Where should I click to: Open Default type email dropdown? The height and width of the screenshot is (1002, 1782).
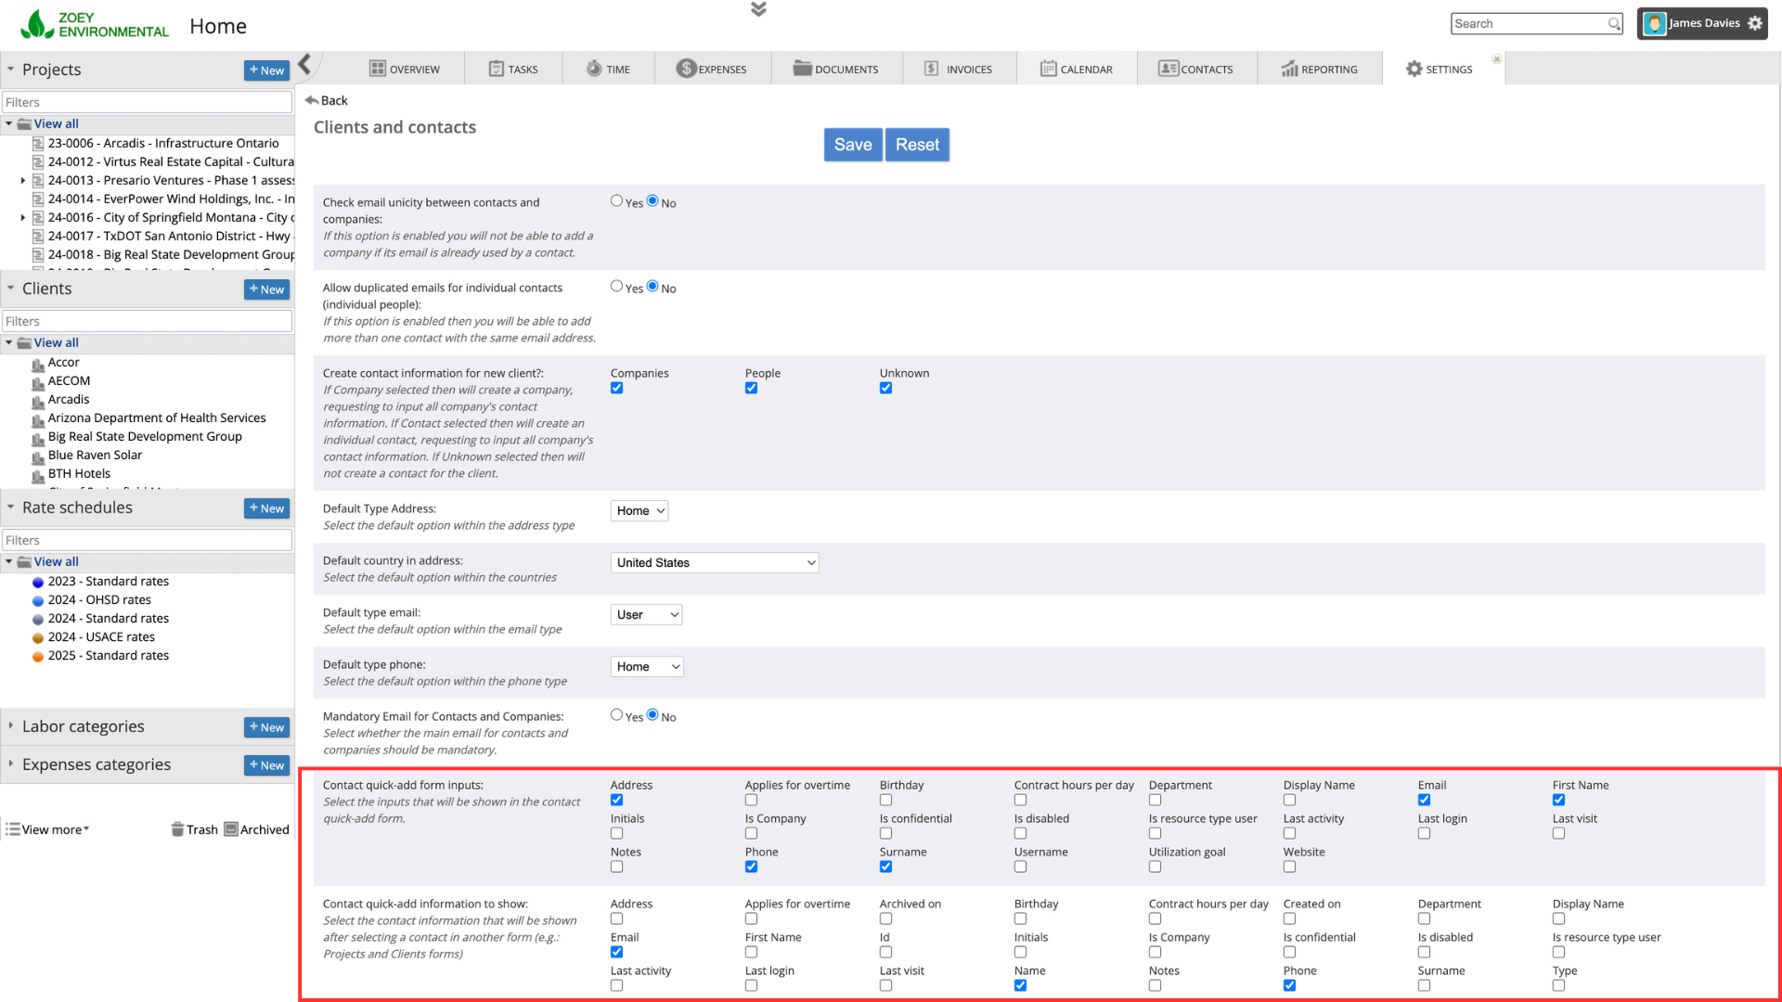coord(646,614)
